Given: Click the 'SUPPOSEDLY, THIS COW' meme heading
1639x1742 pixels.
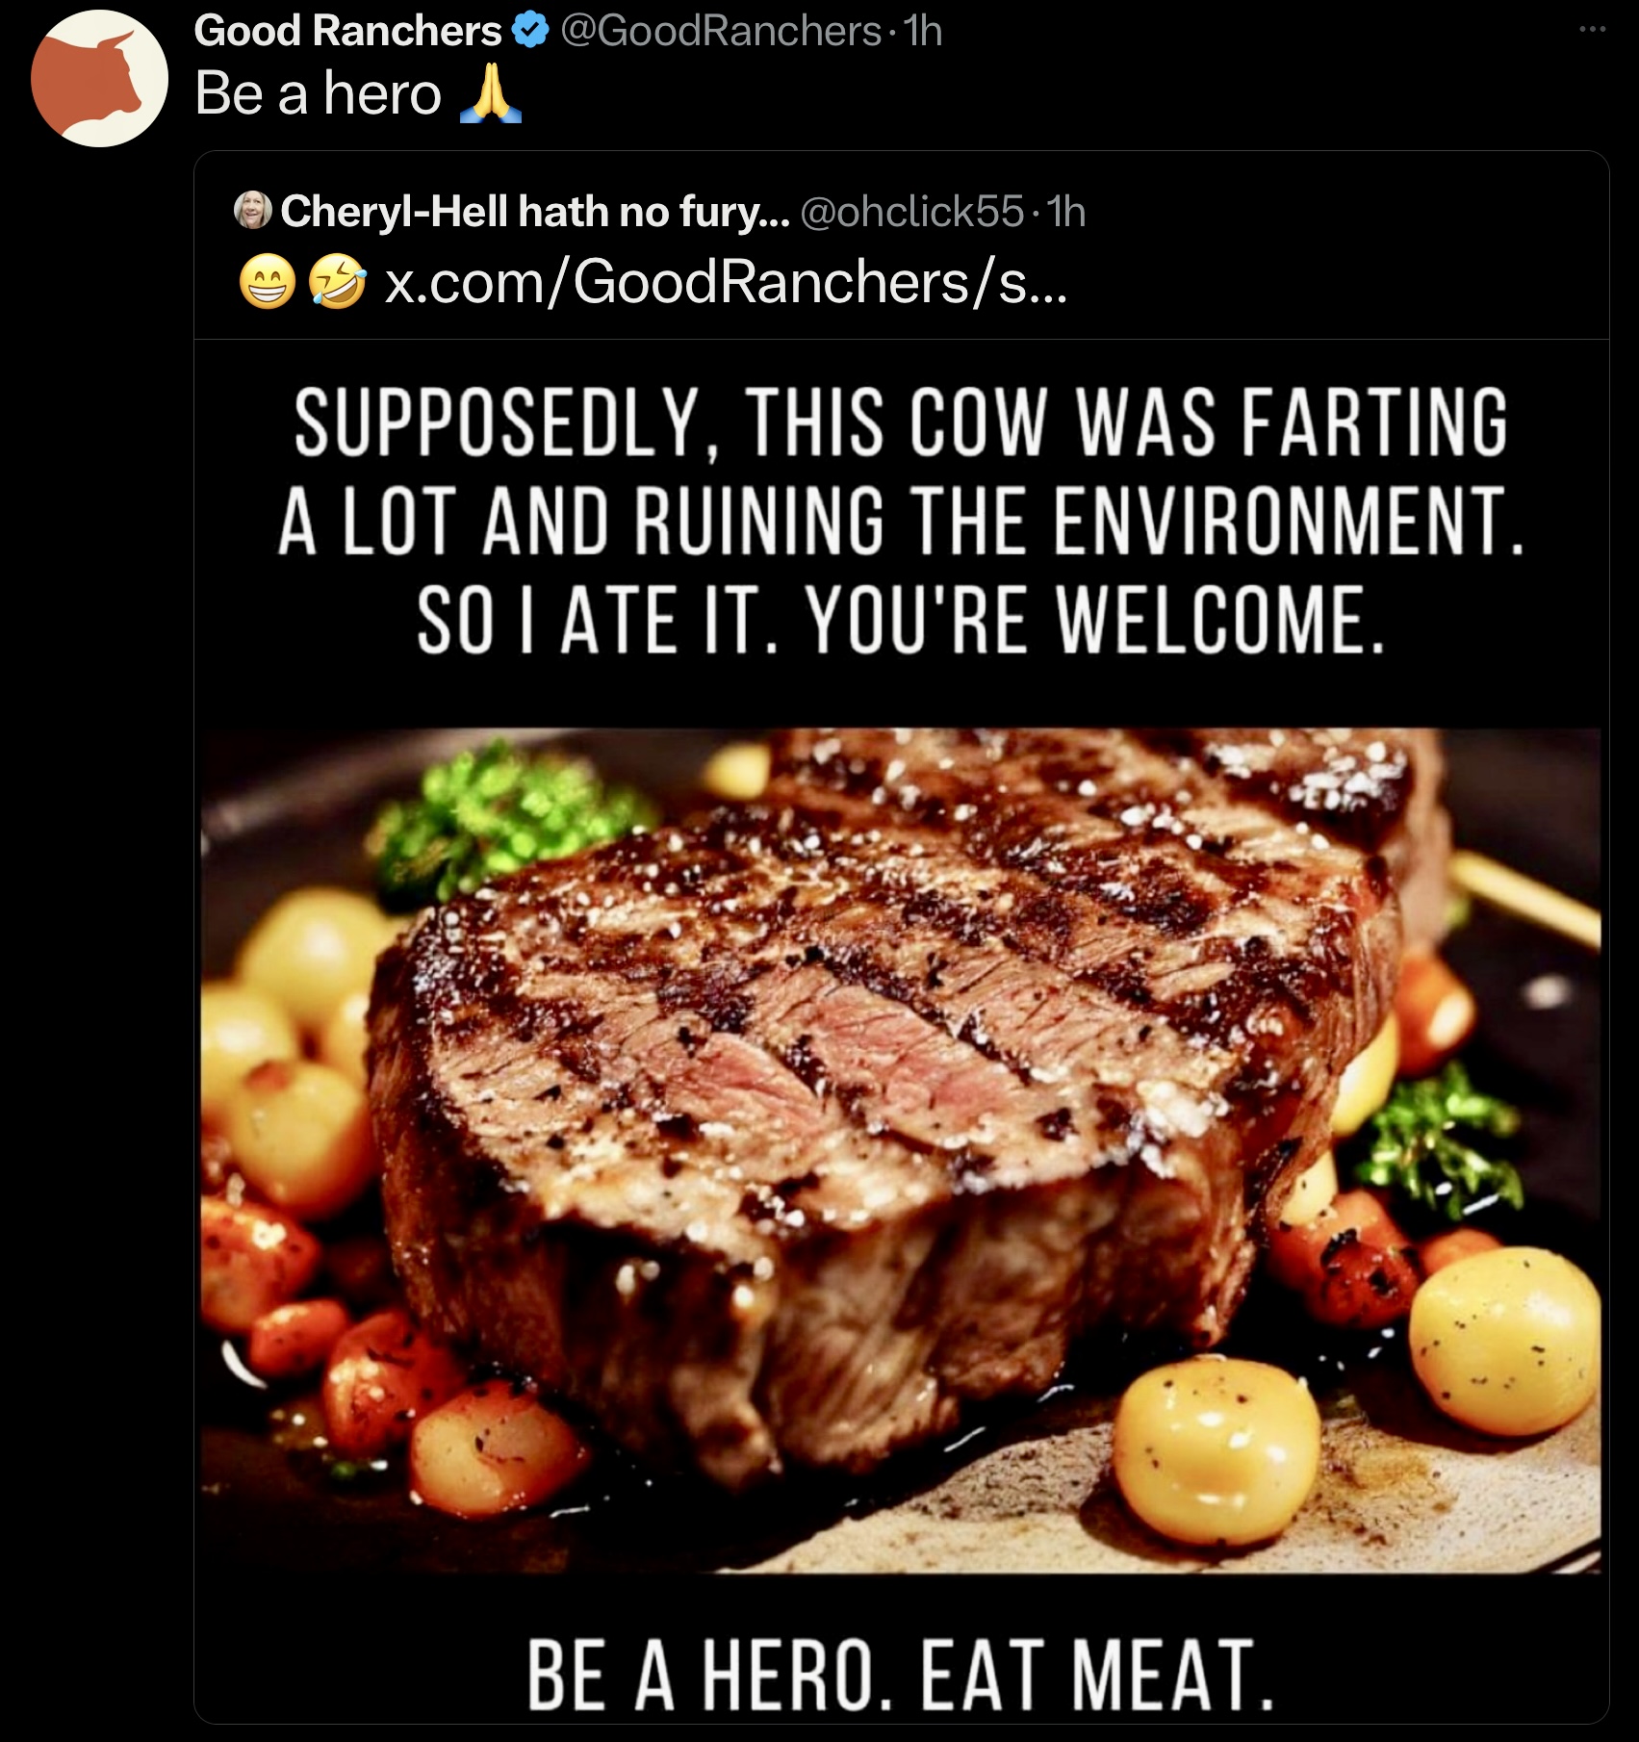Looking at the screenshot, I should [x=901, y=520].
